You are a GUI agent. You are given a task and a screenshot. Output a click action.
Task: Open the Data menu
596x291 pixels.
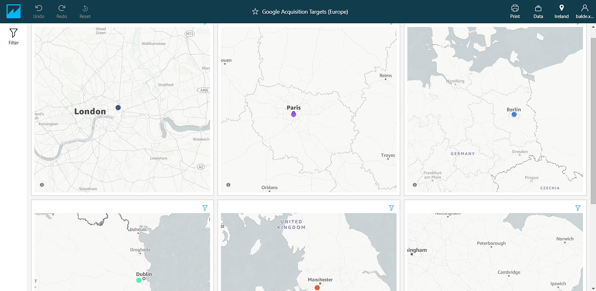tap(538, 11)
